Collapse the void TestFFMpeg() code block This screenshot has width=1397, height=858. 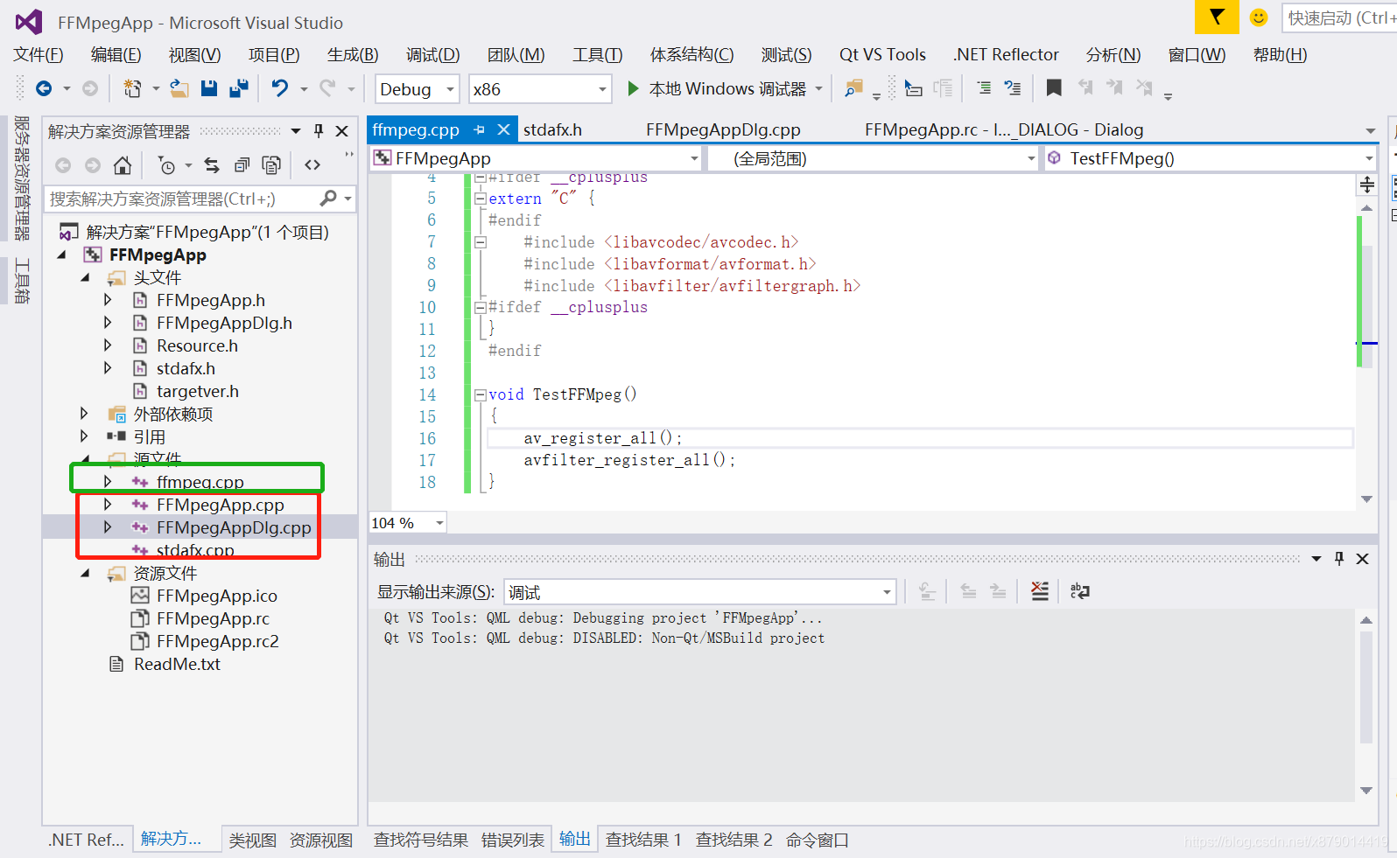[x=480, y=395]
